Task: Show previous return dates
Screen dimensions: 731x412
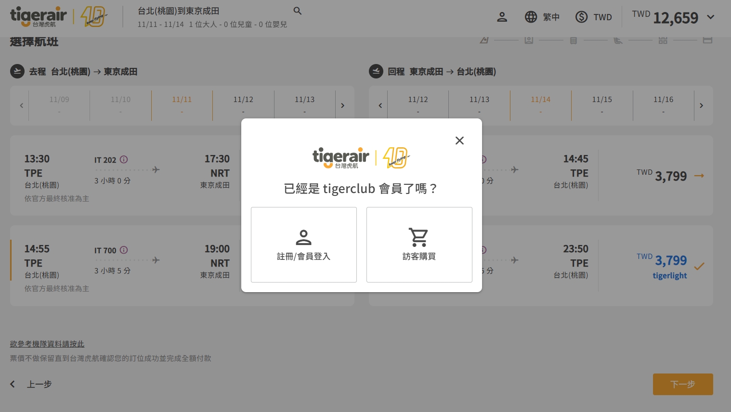Action: point(380,105)
